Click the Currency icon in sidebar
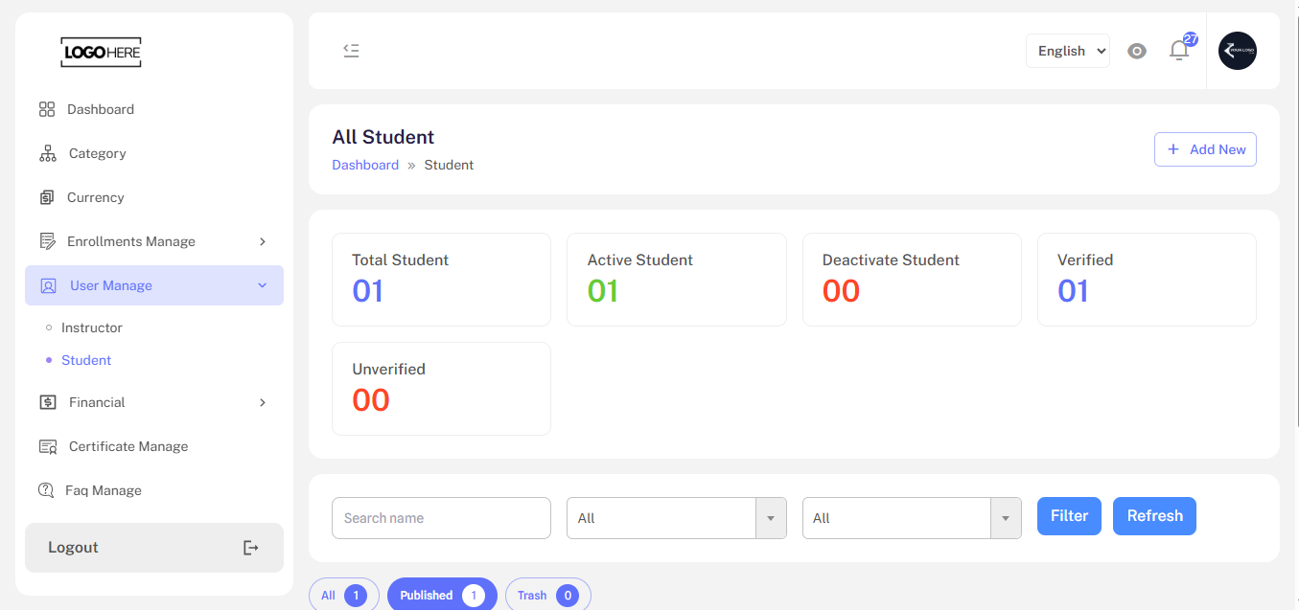This screenshot has width=1299, height=610. [46, 197]
